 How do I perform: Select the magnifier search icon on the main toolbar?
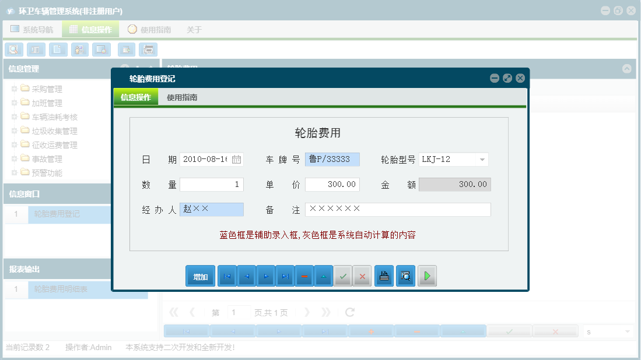click(x=13, y=50)
